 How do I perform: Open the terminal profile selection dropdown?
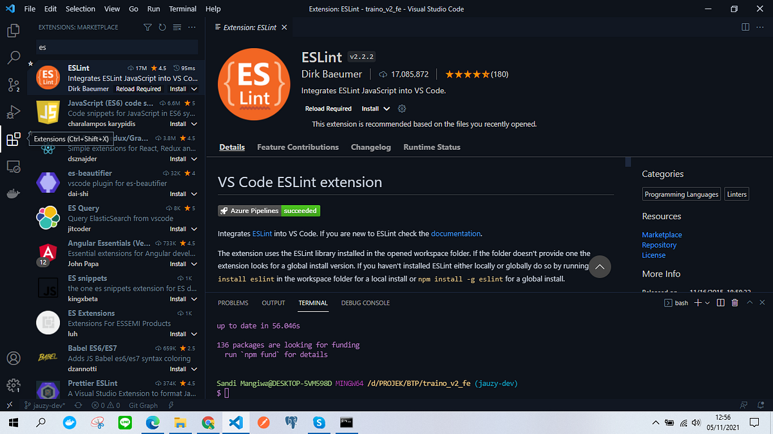point(708,302)
